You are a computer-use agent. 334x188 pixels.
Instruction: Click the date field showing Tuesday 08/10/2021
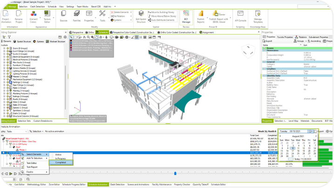click(293, 131)
